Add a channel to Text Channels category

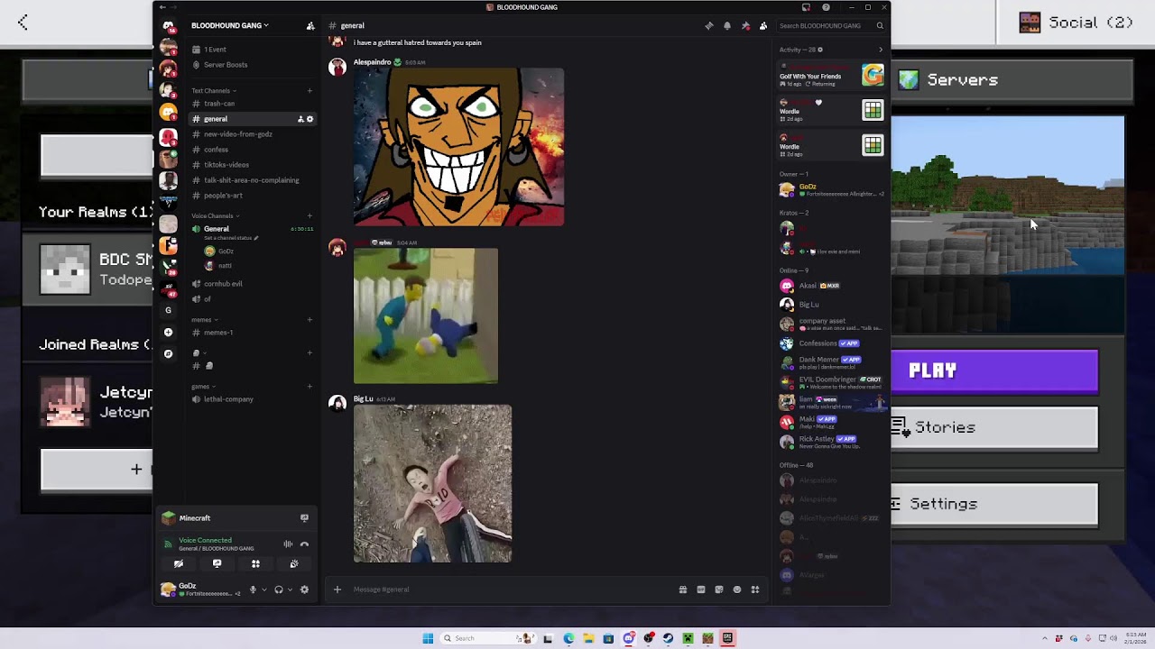pos(310,90)
